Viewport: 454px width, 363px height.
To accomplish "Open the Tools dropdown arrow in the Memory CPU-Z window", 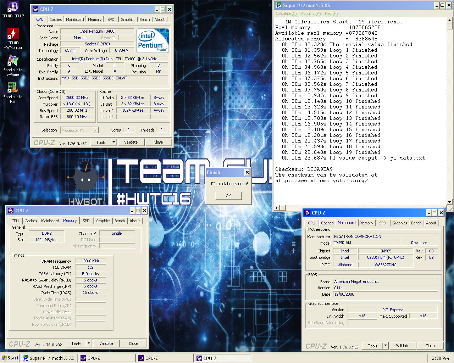I will (89, 344).
